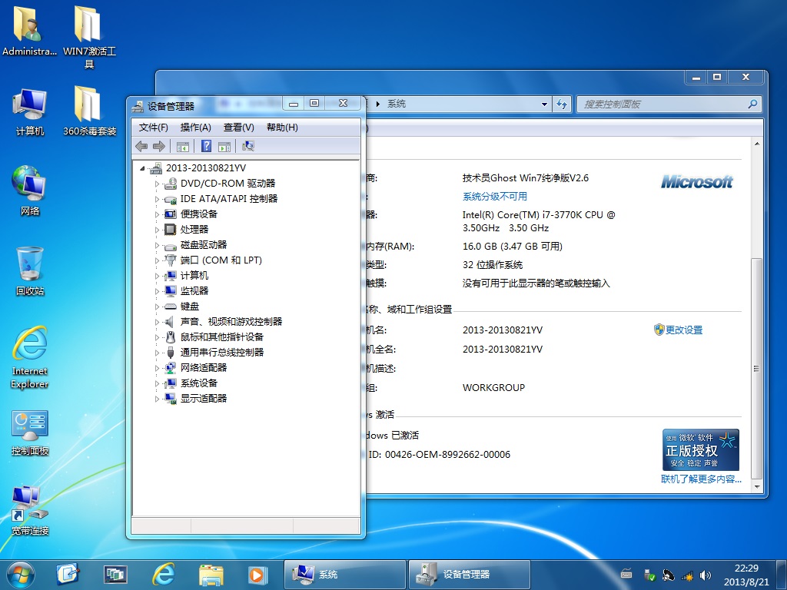Select the 网络适配器 network adapter icon
787x590 pixels.
(x=171, y=368)
